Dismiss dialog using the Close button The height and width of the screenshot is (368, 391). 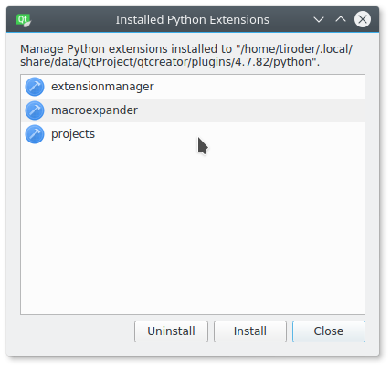click(x=329, y=331)
